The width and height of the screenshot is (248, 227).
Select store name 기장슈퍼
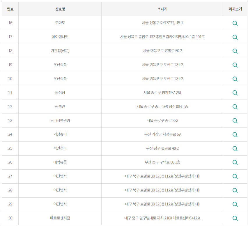pos(60,134)
